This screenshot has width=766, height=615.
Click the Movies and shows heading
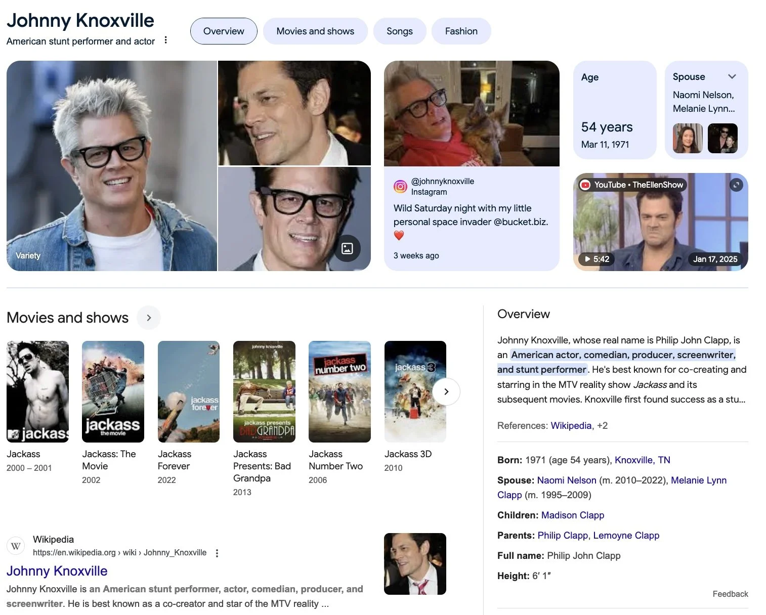coord(68,318)
